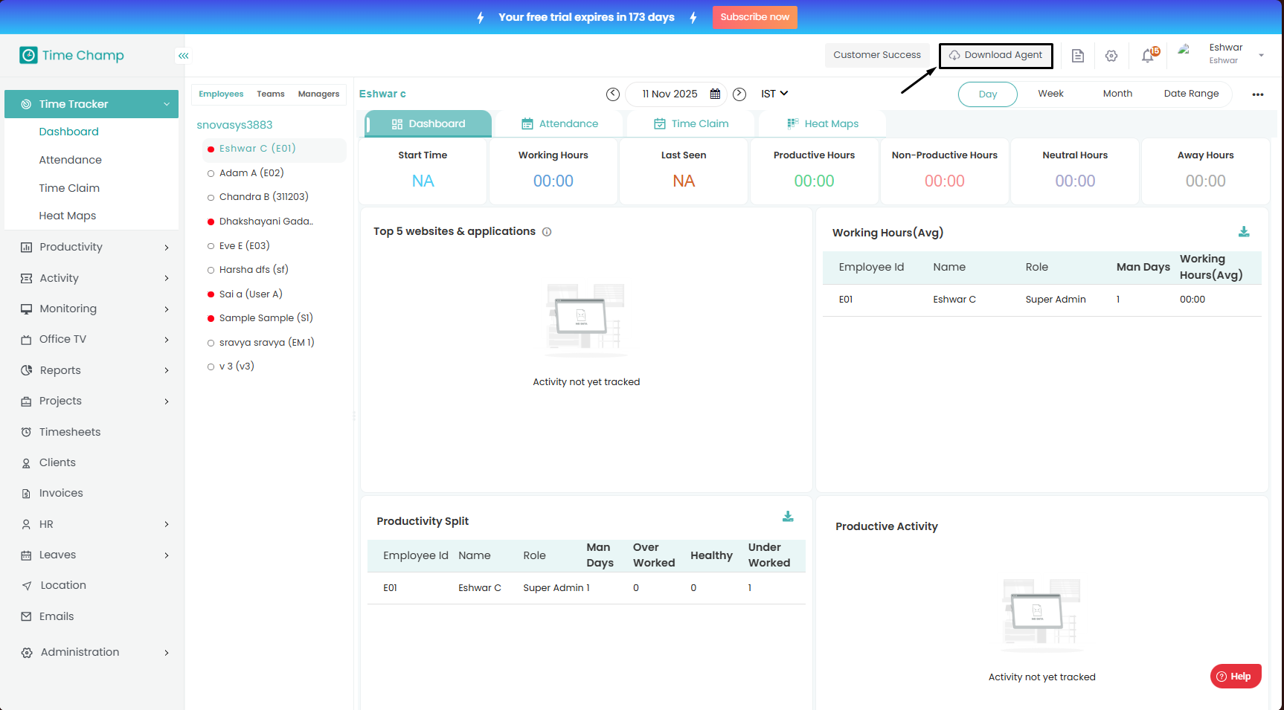The height and width of the screenshot is (710, 1284).
Task: Open the settings gear icon in header
Action: point(1111,56)
